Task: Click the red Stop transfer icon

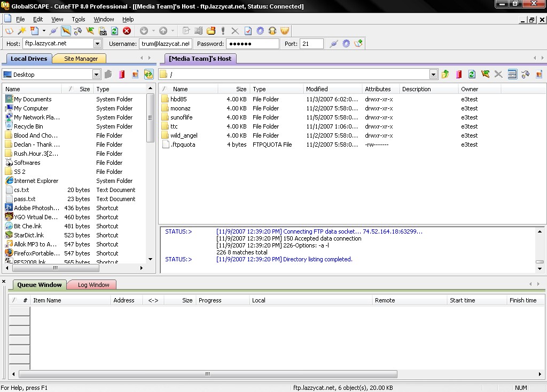Action: pos(127,31)
